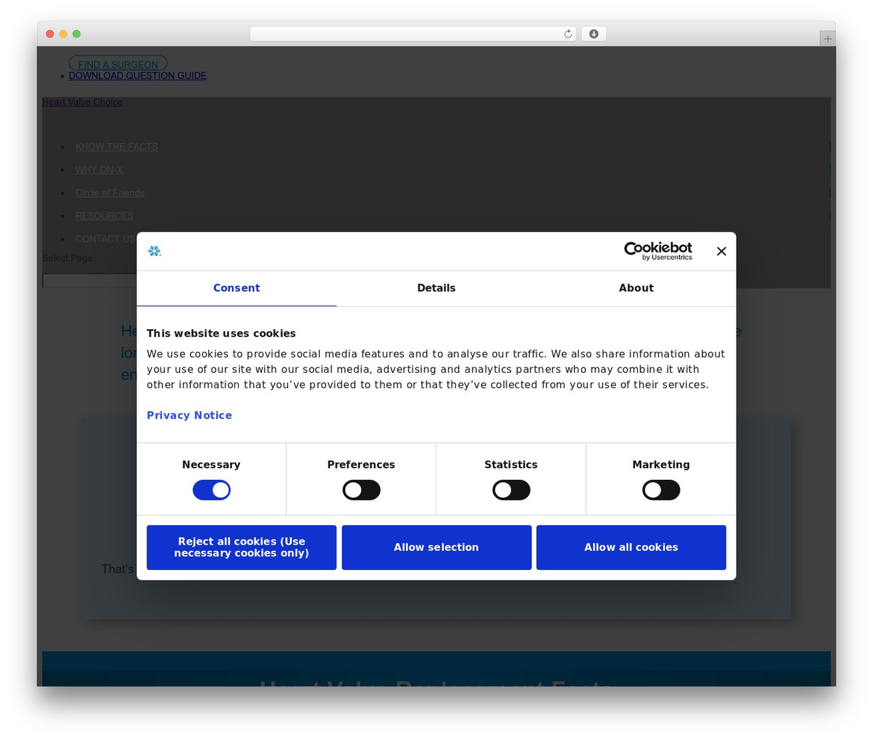The height and width of the screenshot is (739, 873).
Task: Switch to the Consent tab
Action: pos(237,288)
